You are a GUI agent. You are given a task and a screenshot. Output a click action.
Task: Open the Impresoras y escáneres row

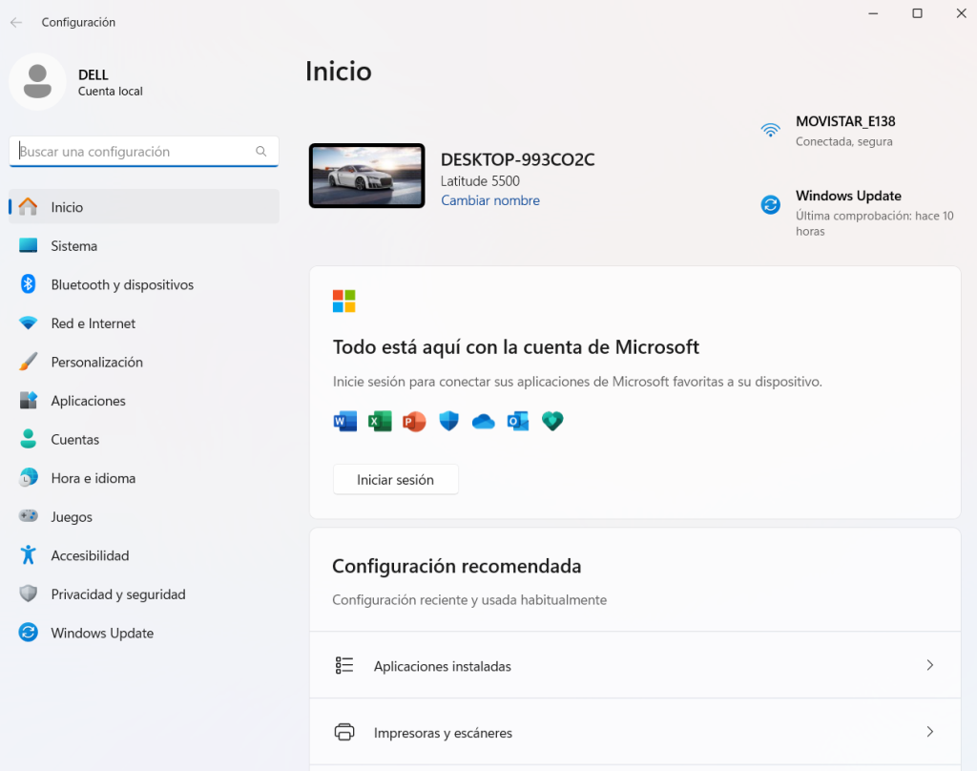[634, 732]
